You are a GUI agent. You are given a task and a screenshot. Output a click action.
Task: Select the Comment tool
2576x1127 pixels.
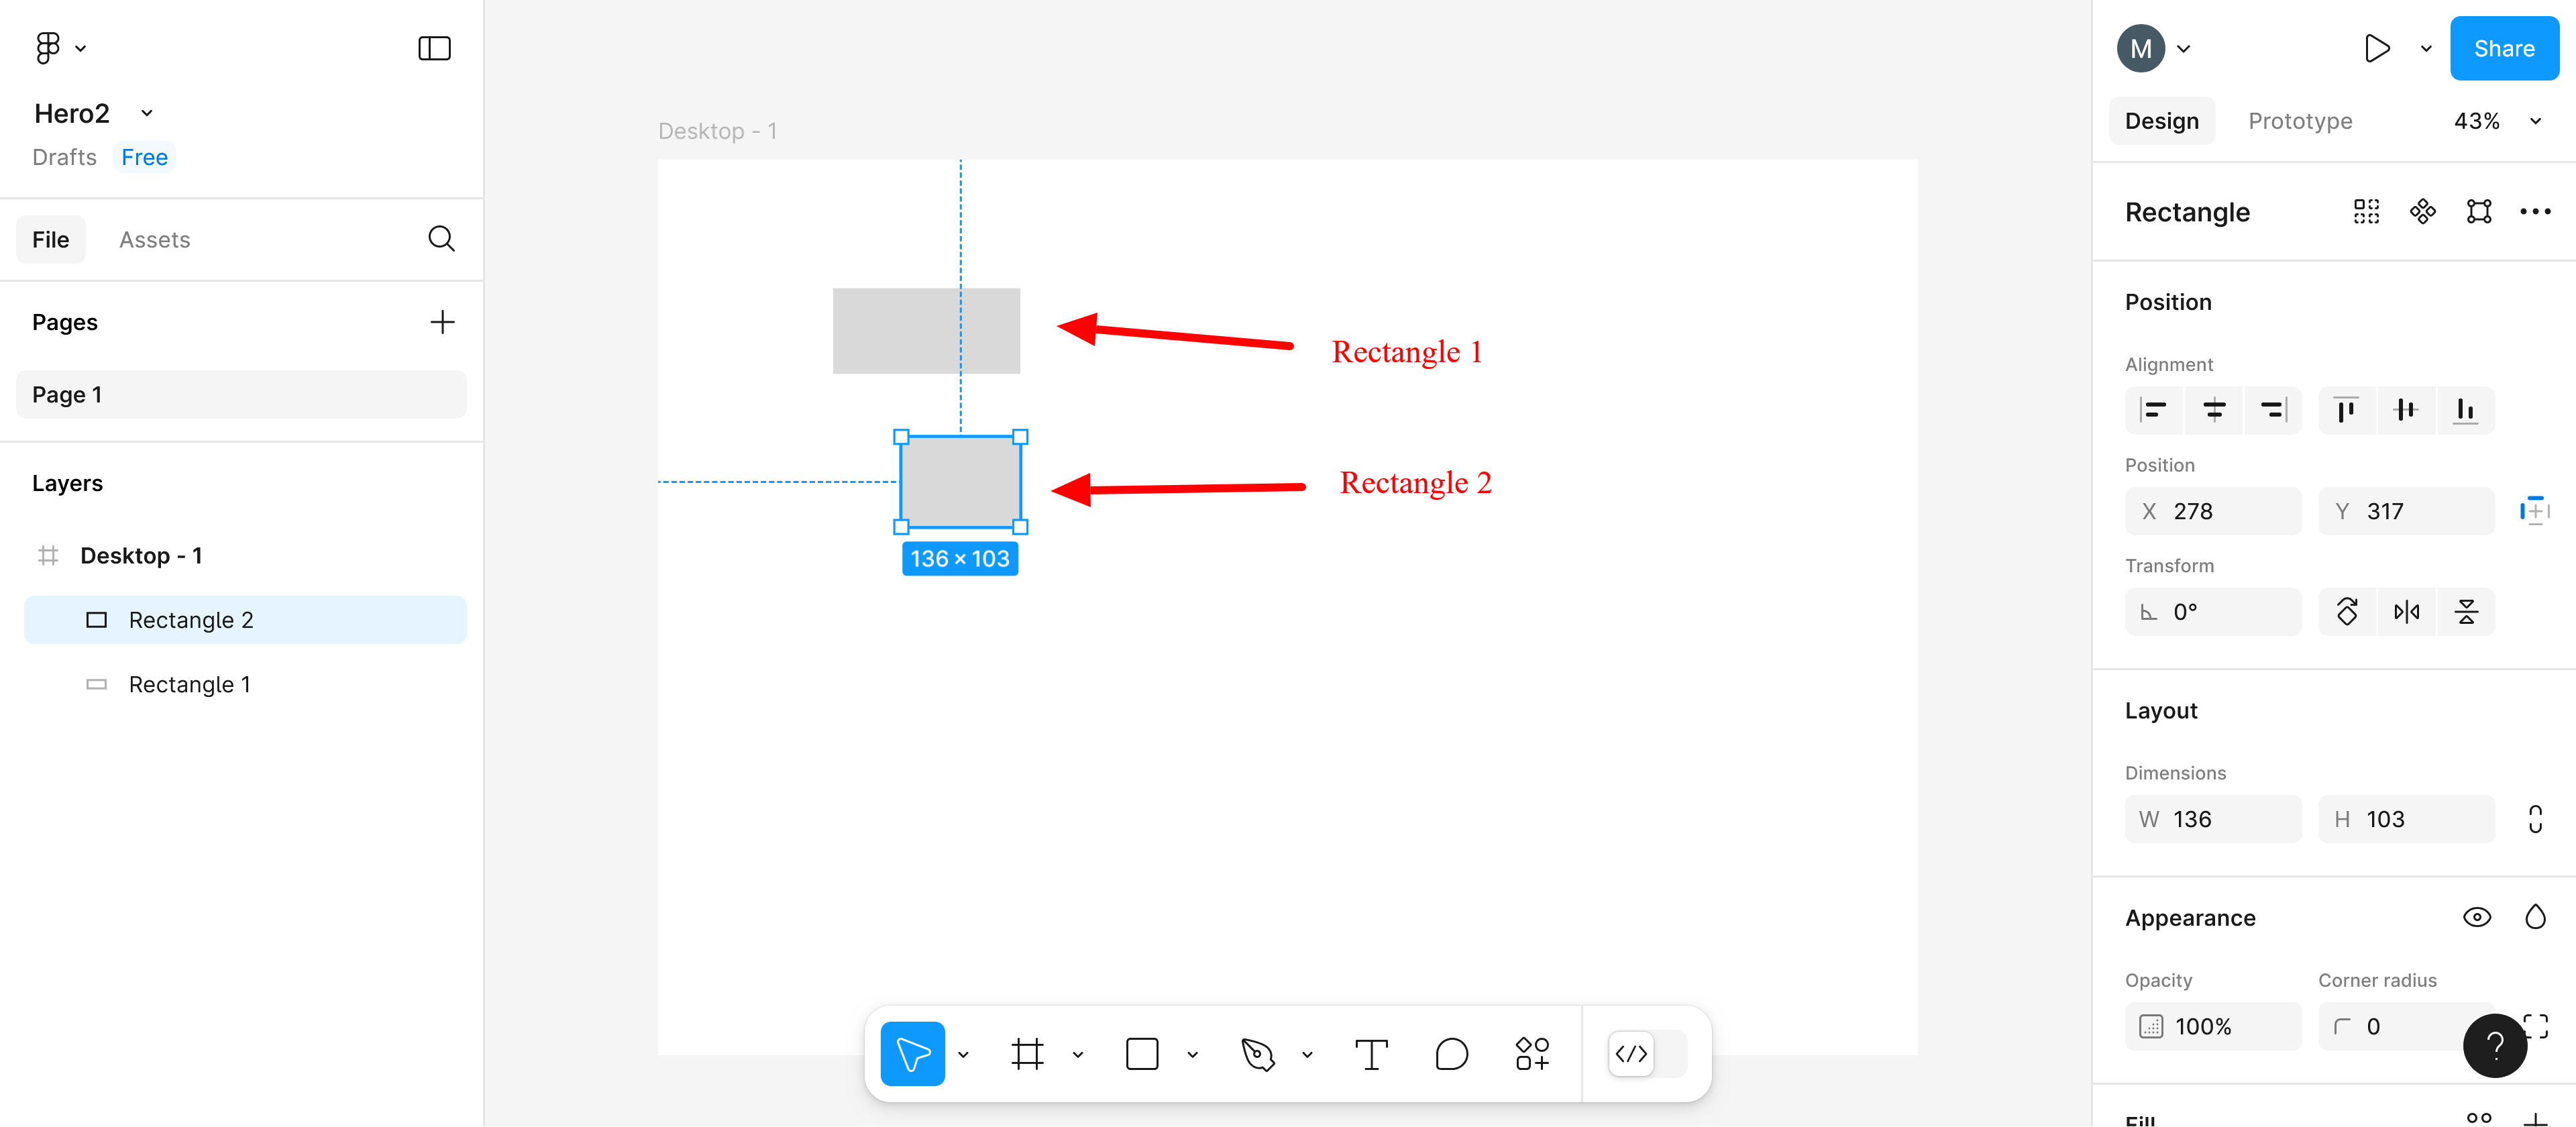(x=1451, y=1053)
